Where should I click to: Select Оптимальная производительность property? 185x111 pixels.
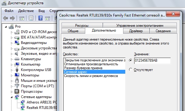point(95,64)
